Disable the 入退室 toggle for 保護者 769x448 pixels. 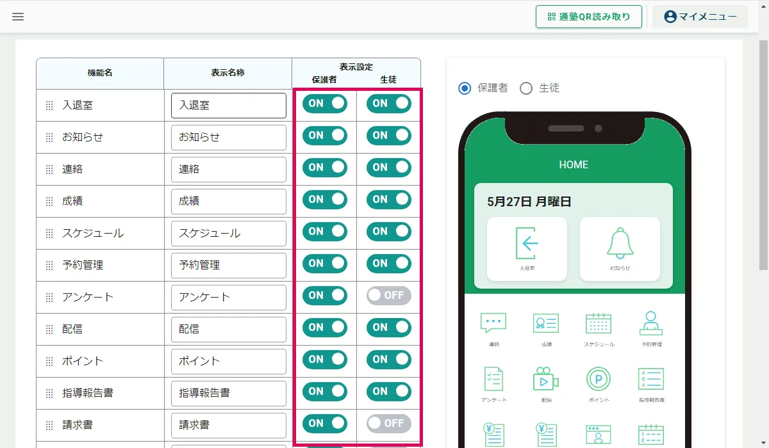tap(325, 104)
